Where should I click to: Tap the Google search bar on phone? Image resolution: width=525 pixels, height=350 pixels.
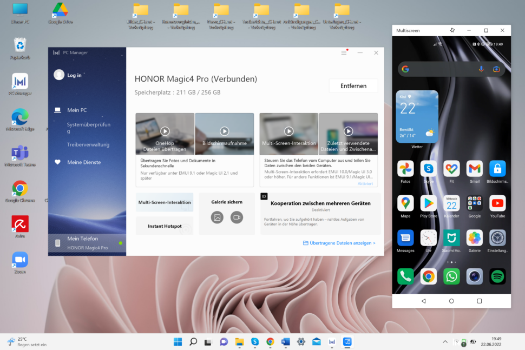click(x=451, y=69)
